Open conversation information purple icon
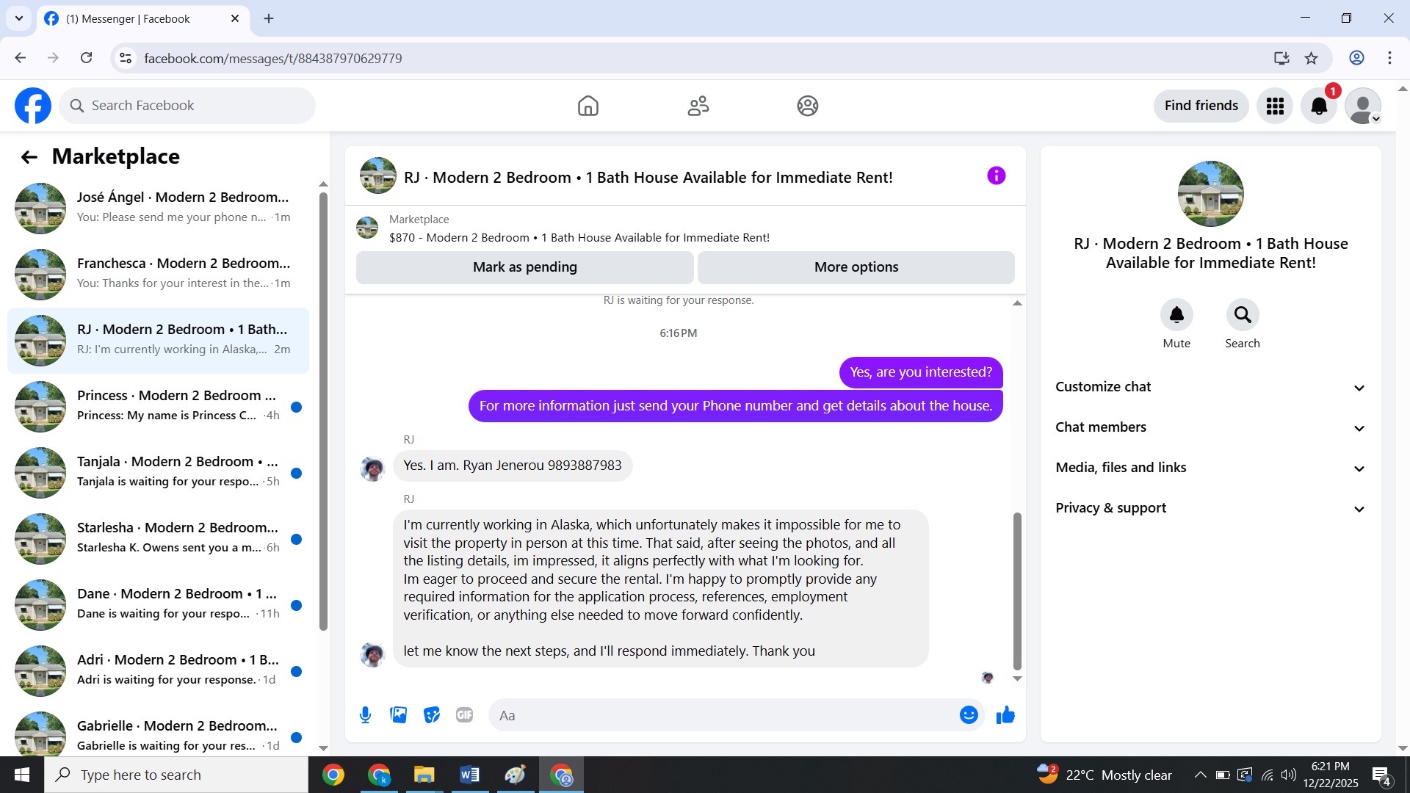This screenshot has height=793, width=1410. click(996, 176)
